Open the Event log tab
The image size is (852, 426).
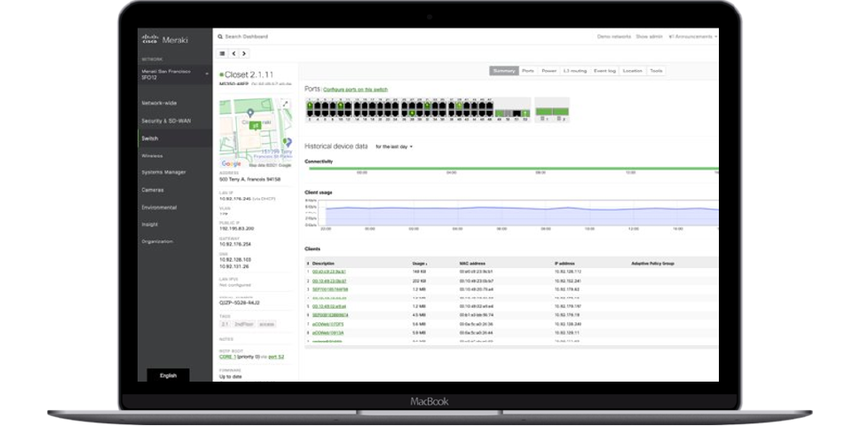click(x=605, y=70)
